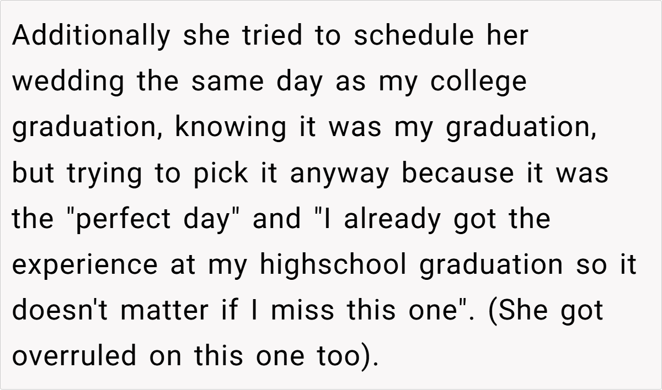
Task: Click the word "college"
Action: (x=478, y=82)
